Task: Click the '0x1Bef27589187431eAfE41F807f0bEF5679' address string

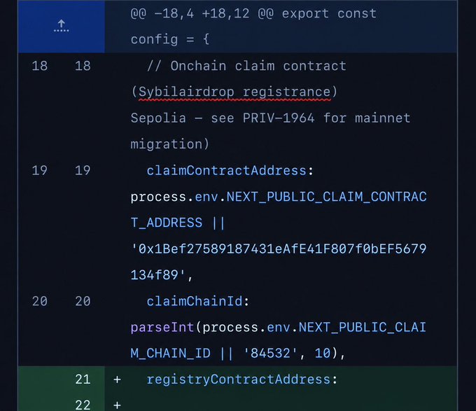Action: tap(279, 249)
